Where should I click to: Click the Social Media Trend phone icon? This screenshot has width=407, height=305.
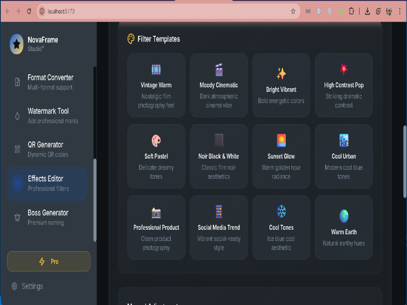point(219,211)
